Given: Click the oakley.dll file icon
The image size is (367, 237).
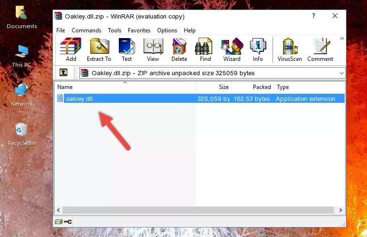Looking at the screenshot, I should (x=60, y=99).
